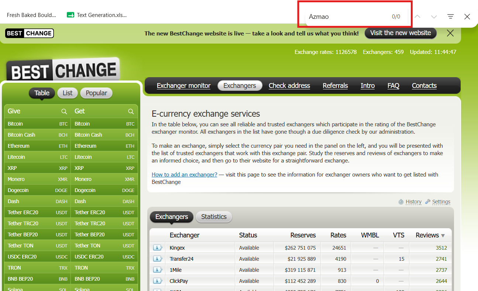This screenshot has height=291, width=478.
Task: Sort table by Status column header
Action: coord(248,235)
